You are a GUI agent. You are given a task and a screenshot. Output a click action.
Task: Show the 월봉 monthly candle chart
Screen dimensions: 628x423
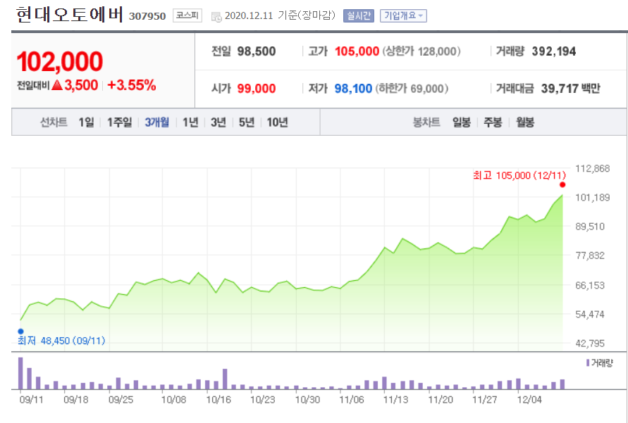(x=524, y=122)
